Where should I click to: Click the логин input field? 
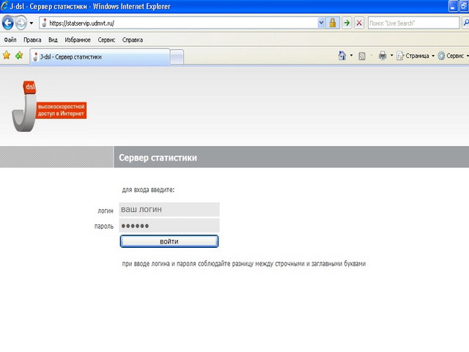pyautogui.click(x=169, y=210)
